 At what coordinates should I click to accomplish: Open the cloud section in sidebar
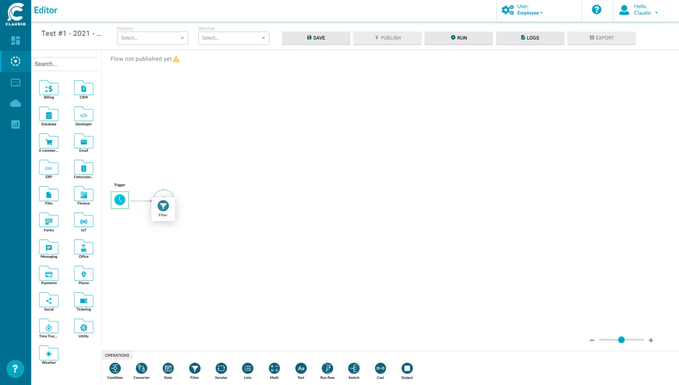(x=16, y=103)
